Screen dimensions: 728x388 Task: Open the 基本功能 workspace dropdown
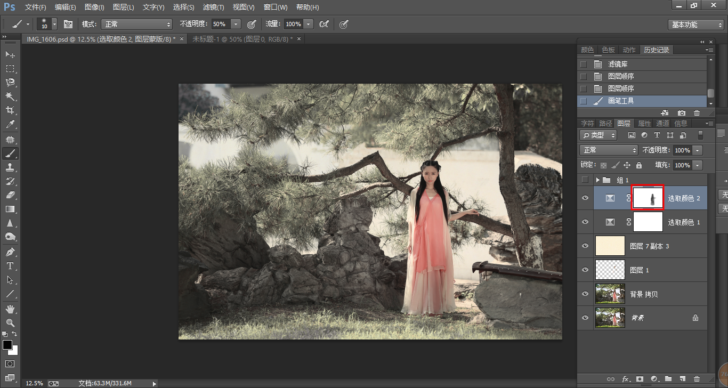click(x=696, y=25)
